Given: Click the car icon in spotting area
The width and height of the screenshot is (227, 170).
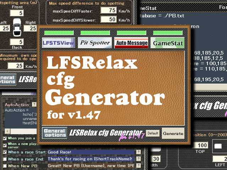Looking at the screenshot, I should click(x=17, y=27).
